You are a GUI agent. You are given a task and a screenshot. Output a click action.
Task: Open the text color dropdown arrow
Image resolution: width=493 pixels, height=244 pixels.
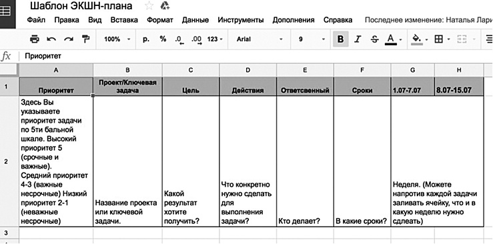pos(400,39)
